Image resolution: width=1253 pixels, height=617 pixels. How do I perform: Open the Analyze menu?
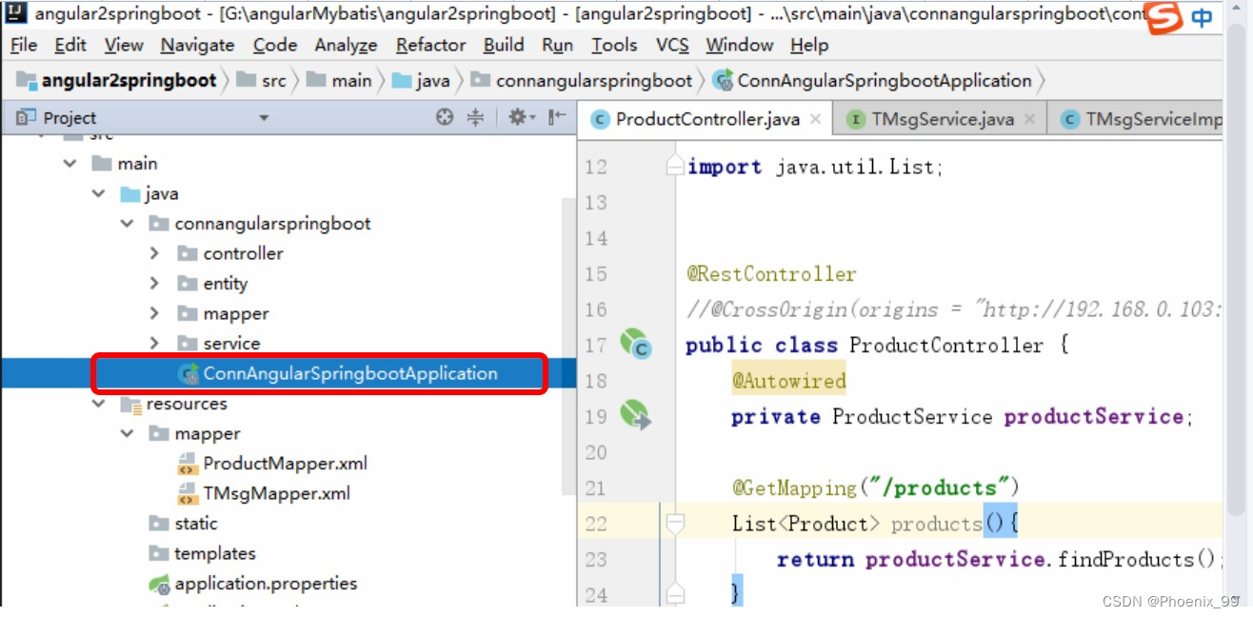(x=346, y=45)
